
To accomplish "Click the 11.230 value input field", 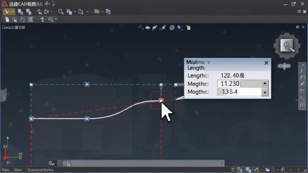I will (x=239, y=84).
